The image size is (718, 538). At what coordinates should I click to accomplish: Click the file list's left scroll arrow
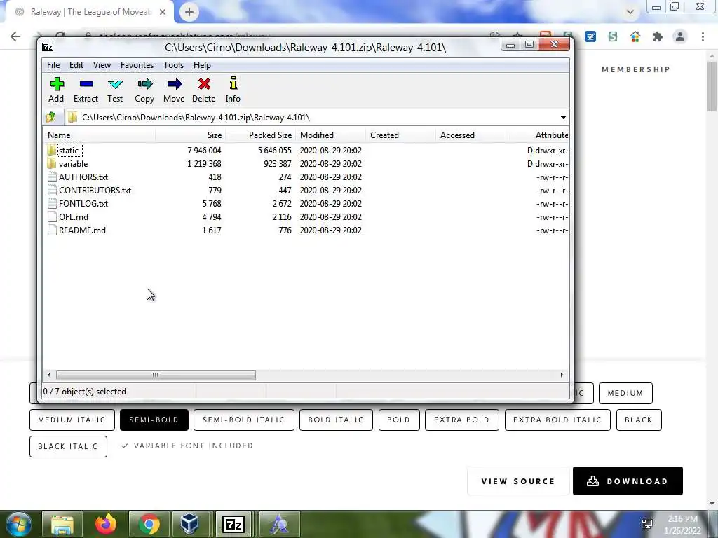pos(49,375)
